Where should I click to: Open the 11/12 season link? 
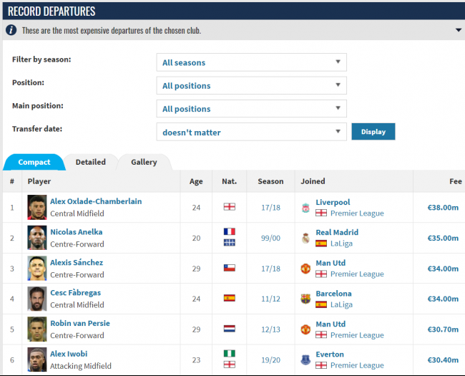(270, 299)
